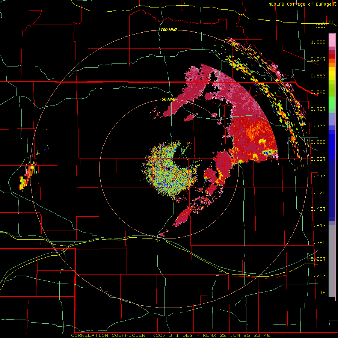The image size is (338, 338).
Task: Click the TH label on legend
Action: pos(323,293)
